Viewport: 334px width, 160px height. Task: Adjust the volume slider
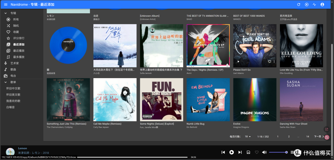(278, 152)
